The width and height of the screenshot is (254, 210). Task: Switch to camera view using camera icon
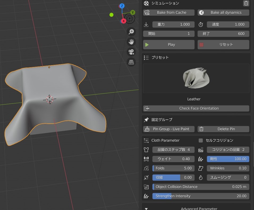click(131, 52)
